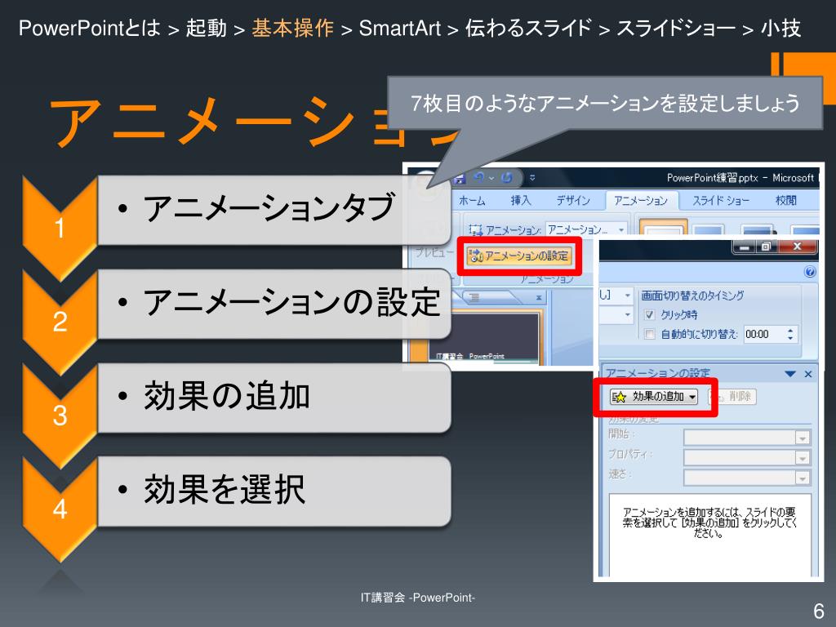
Task: Click the 効果の追加 dropdown button
Action: coord(654,396)
